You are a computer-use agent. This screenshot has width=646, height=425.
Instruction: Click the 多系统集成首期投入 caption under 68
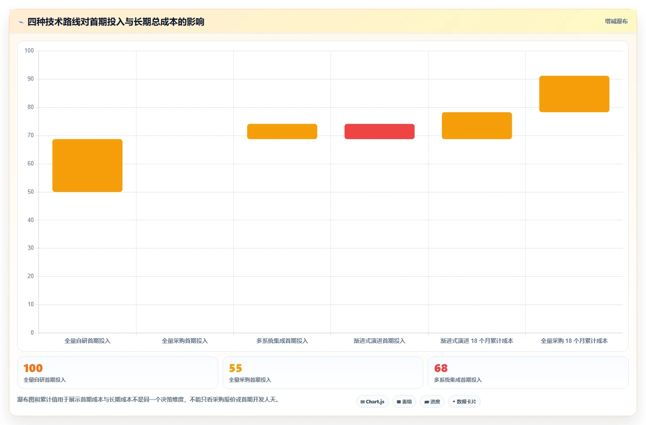tap(458, 380)
